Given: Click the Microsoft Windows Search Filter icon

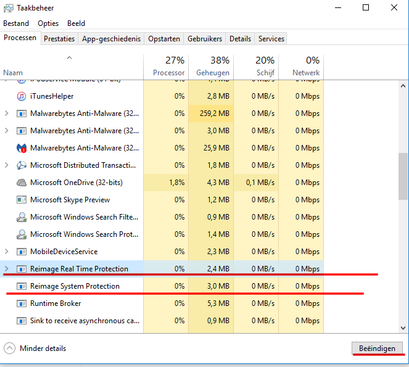Looking at the screenshot, I should tap(22, 217).
